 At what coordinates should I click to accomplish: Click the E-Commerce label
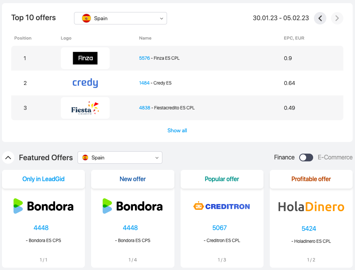coord(335,157)
